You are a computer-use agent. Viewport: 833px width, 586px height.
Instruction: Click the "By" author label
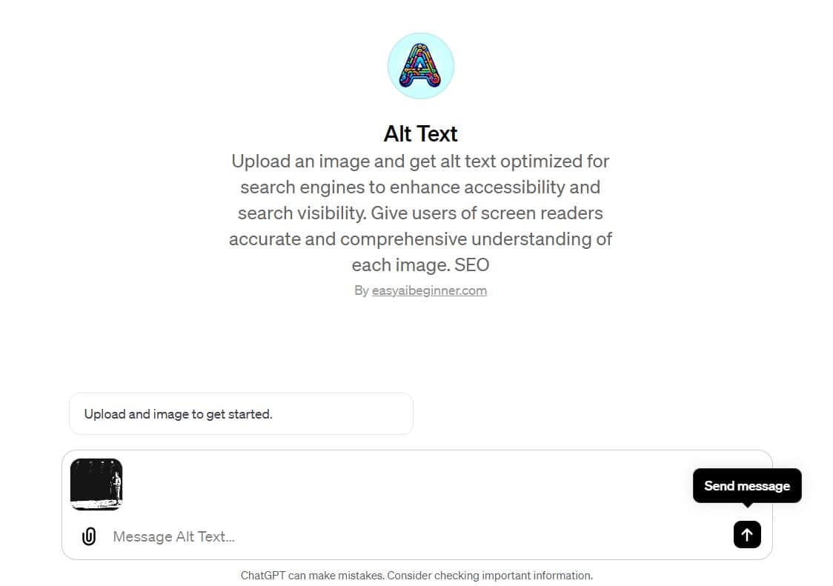coord(361,290)
